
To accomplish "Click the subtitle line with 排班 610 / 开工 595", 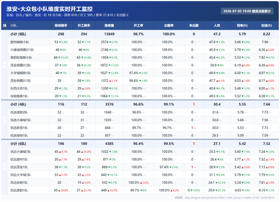I will 67,15.
